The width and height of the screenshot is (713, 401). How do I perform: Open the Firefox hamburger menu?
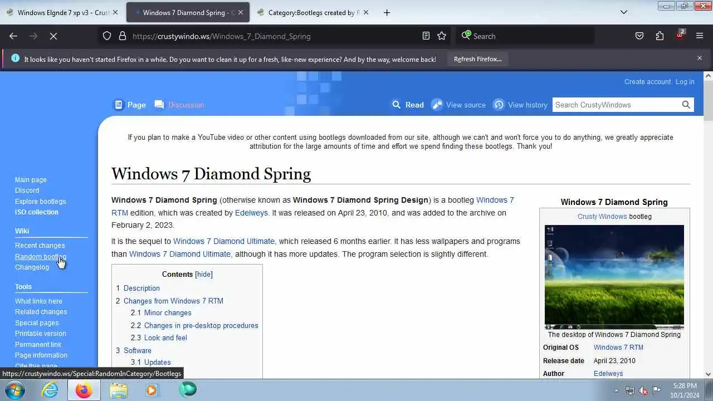(700, 36)
